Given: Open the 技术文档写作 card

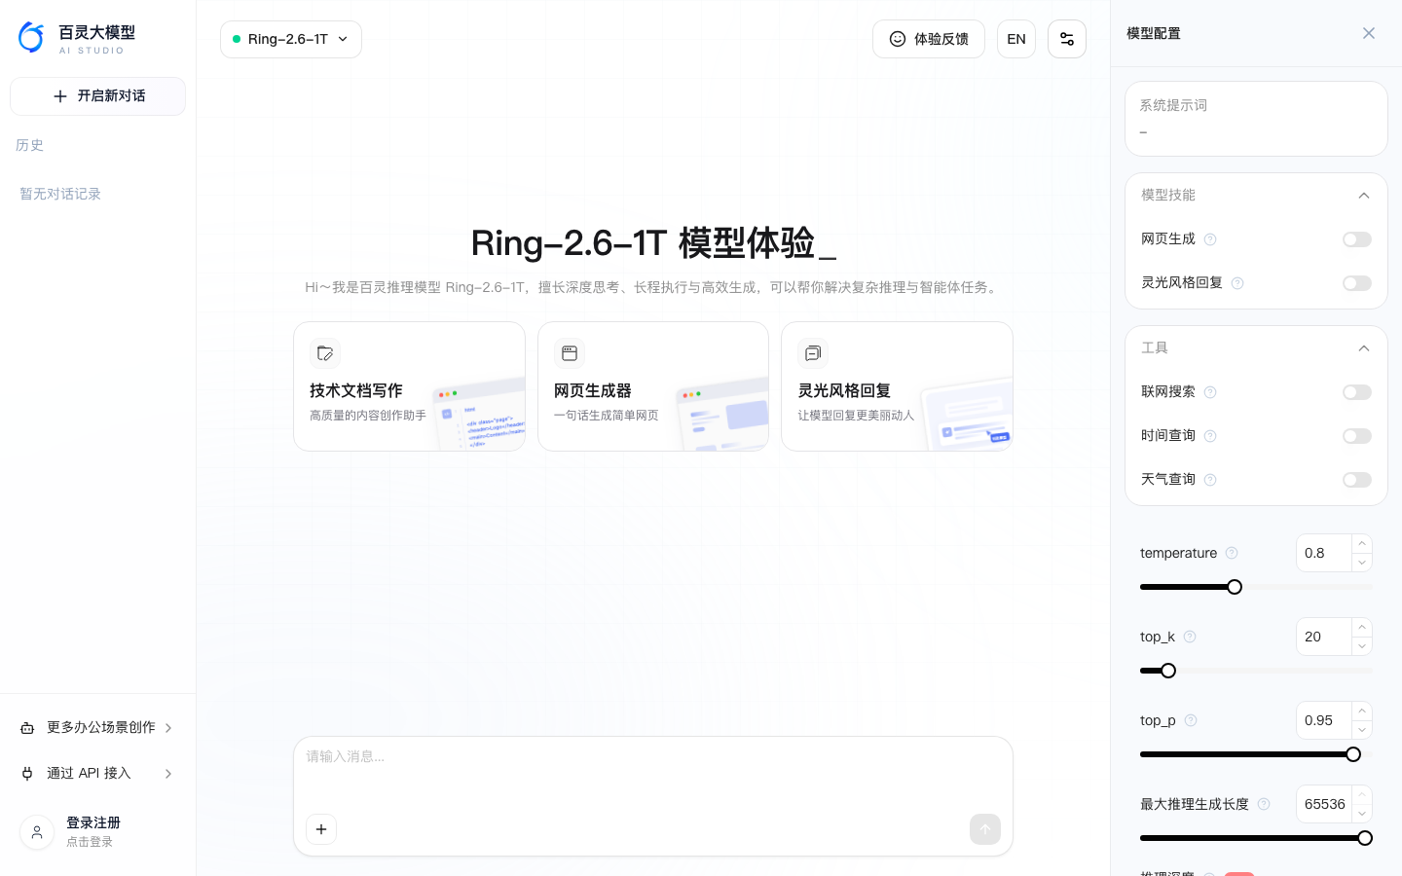Looking at the screenshot, I should (x=409, y=386).
